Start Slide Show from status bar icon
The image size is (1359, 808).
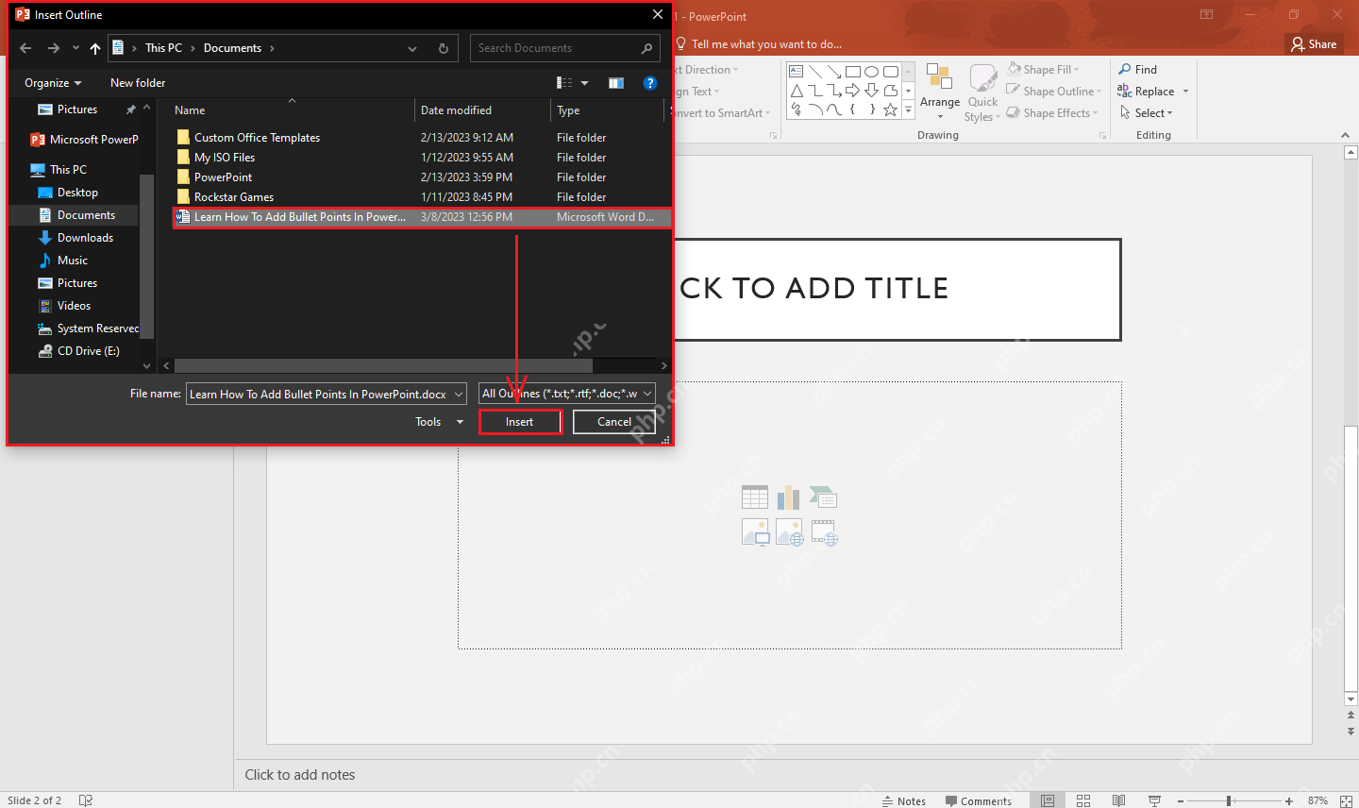pyautogui.click(x=1154, y=800)
